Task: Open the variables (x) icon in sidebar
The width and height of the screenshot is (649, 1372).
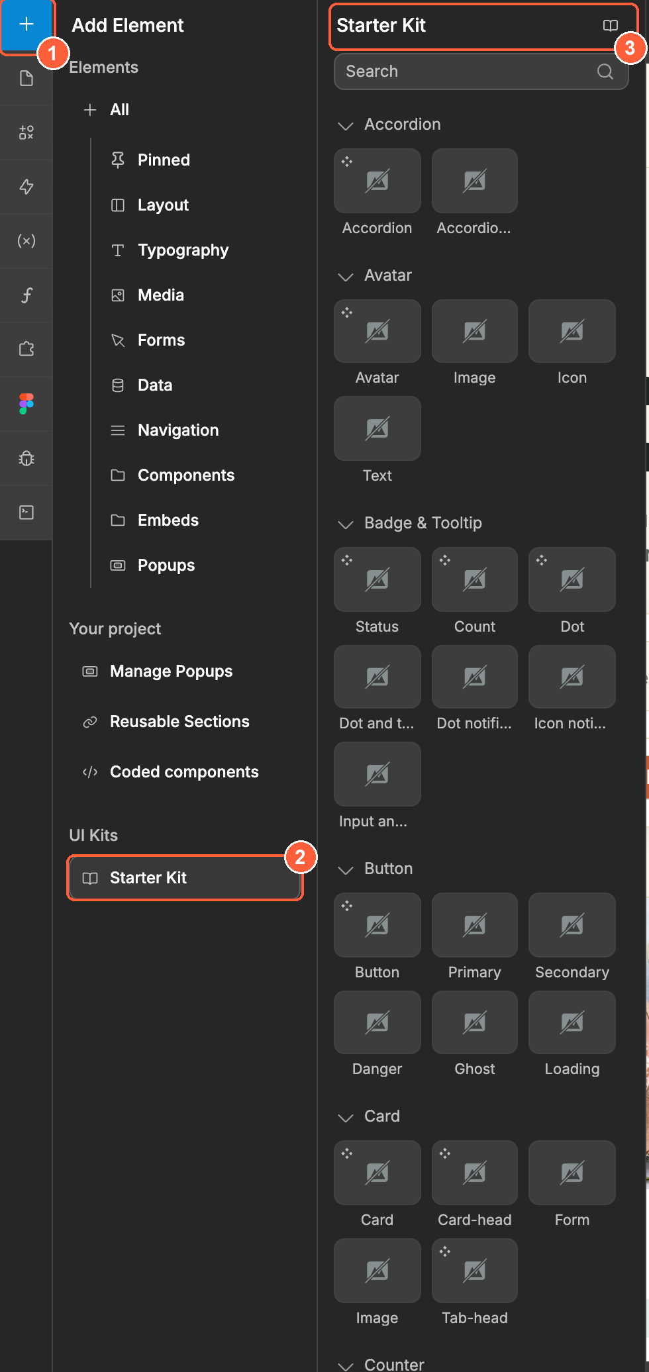Action: [26, 241]
